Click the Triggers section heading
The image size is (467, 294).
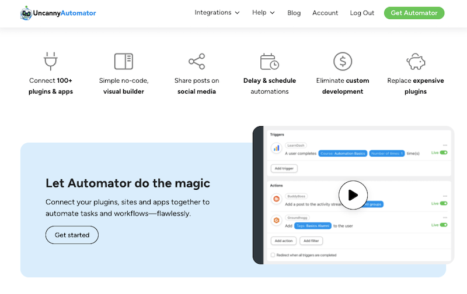(277, 134)
